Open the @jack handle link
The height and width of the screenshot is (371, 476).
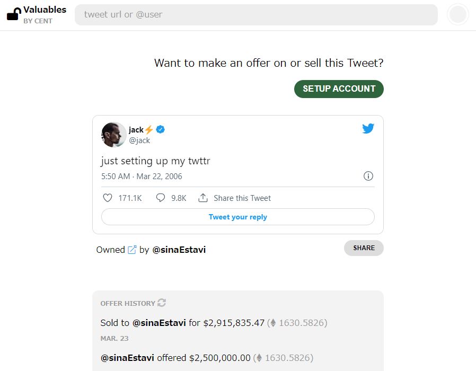pyautogui.click(x=139, y=140)
